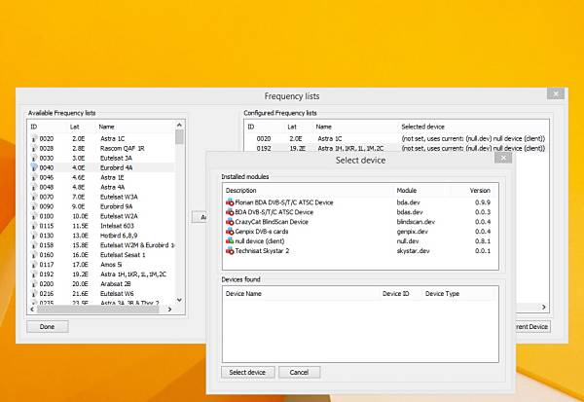Click ID 0200 in the available lists
584x402 pixels.
tap(47, 284)
